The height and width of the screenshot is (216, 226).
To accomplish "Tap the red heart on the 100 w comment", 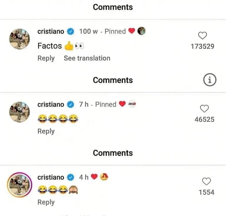I will pyautogui.click(x=132, y=31).
